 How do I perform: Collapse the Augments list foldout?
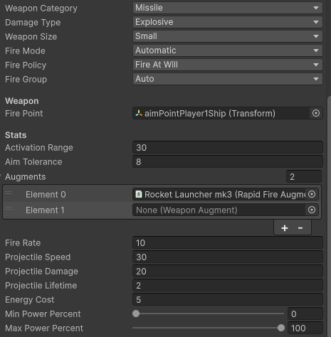[x=1, y=176]
